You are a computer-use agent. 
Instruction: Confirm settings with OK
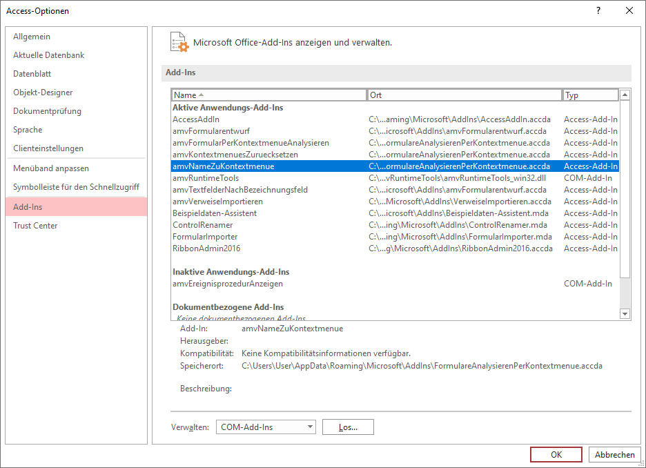pos(556,454)
